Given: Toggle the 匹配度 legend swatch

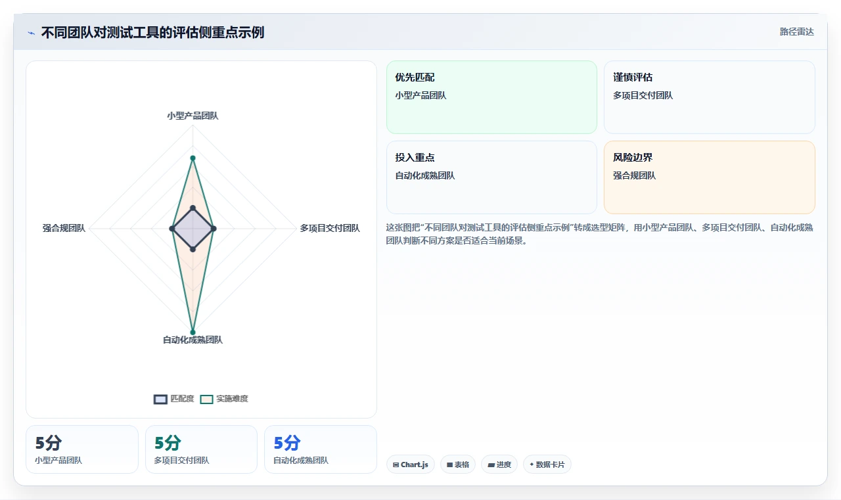Looking at the screenshot, I should (x=160, y=399).
